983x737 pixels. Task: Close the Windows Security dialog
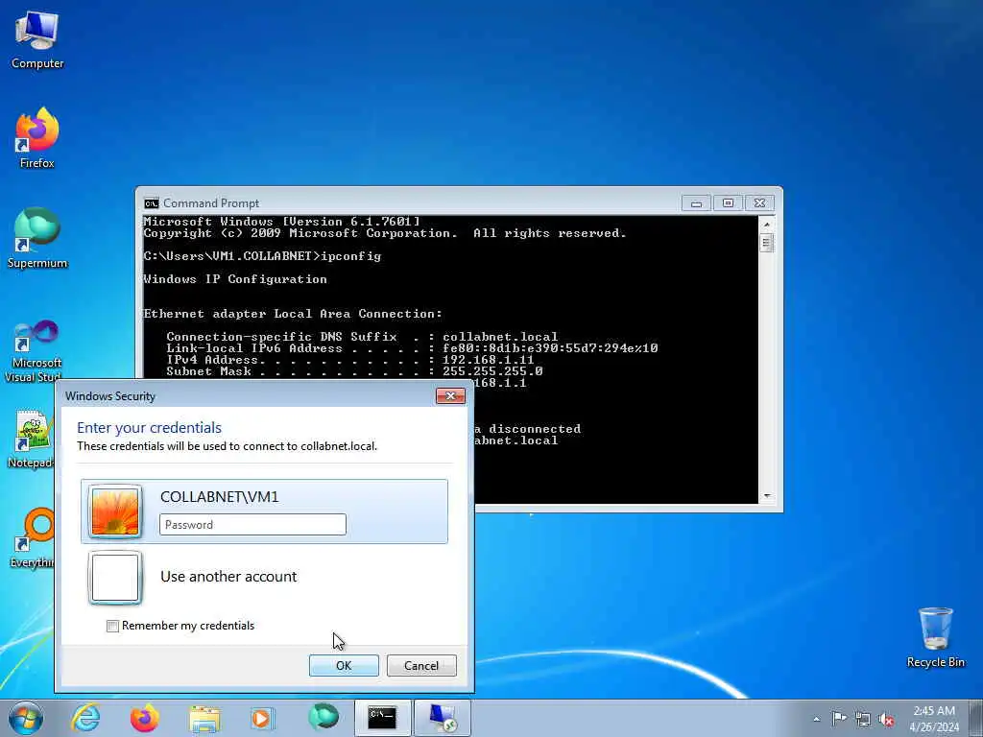[x=450, y=396]
